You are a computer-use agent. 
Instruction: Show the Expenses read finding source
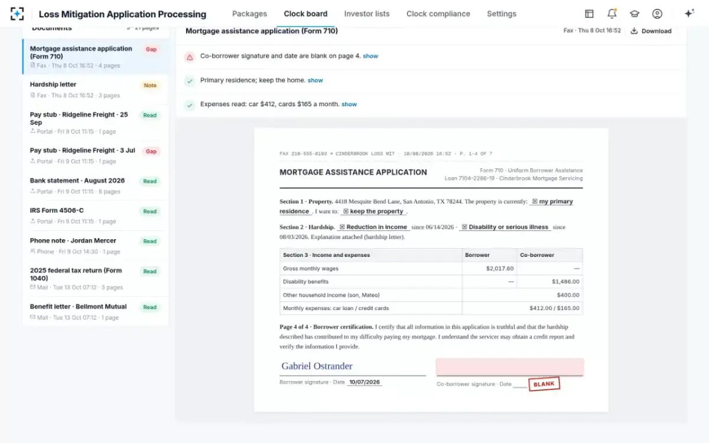[349, 105]
